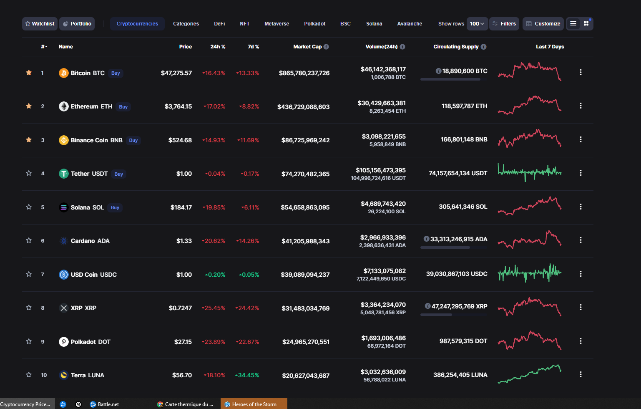Screen dimensions: 641x409
Task: Click info icon beside XRP circulating supply
Action: pos(427,306)
